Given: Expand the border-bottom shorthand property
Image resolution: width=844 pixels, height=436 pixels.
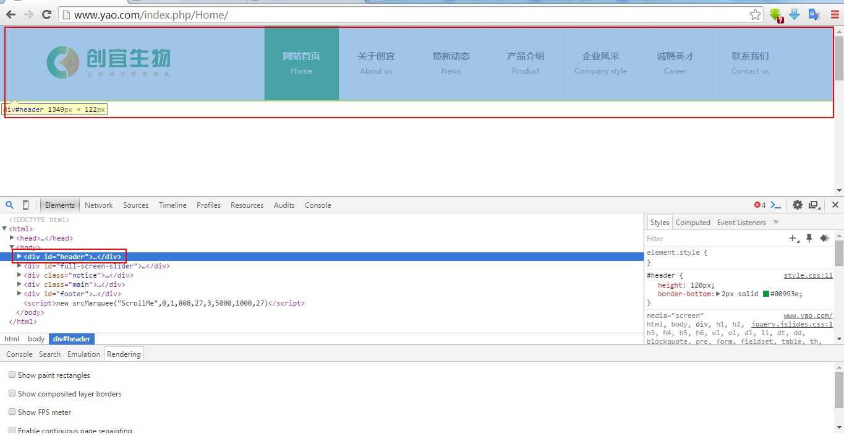Looking at the screenshot, I should [x=718, y=294].
